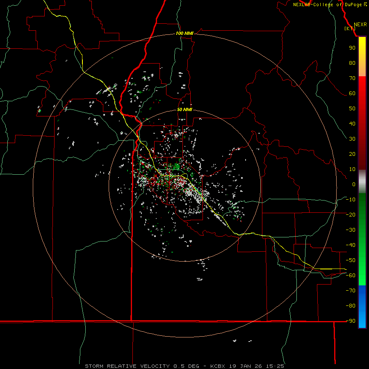Click the -60 value on velocity scale

click(x=351, y=276)
